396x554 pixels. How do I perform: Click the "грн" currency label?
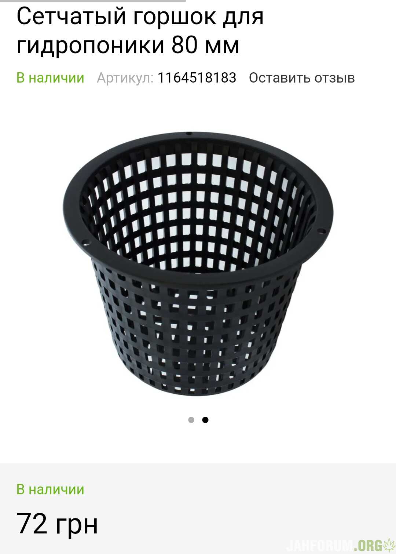[77, 525]
